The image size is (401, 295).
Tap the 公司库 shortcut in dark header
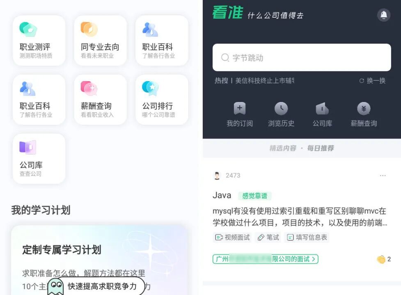point(322,115)
